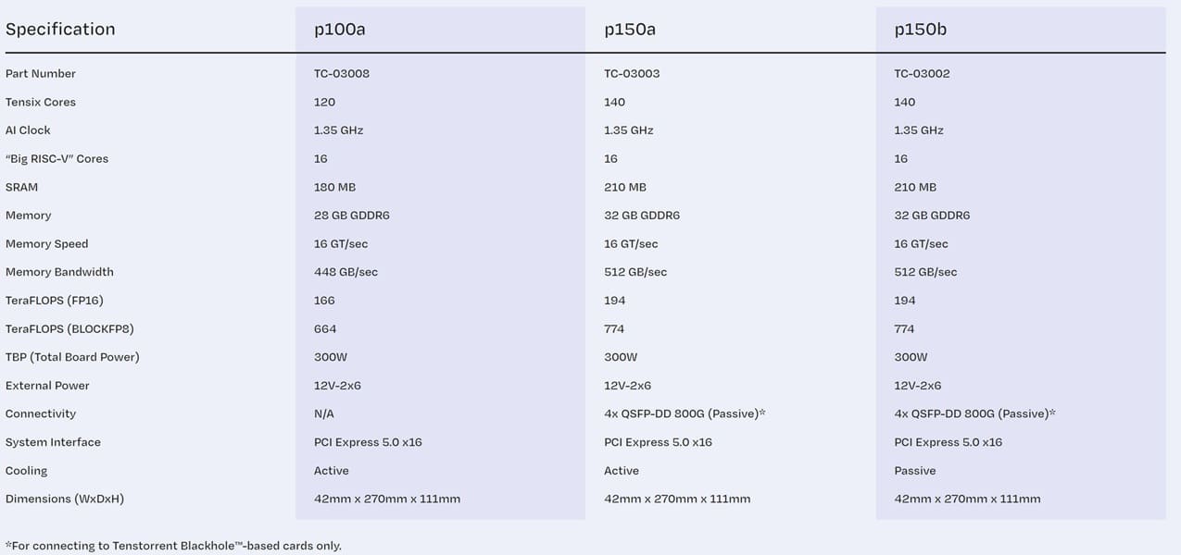1181x555 pixels.
Task: Click the TBP (Total Board Power) label
Action: [72, 357]
